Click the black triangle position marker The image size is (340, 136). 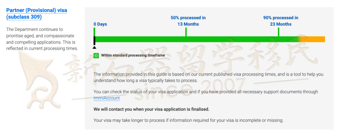94,47
